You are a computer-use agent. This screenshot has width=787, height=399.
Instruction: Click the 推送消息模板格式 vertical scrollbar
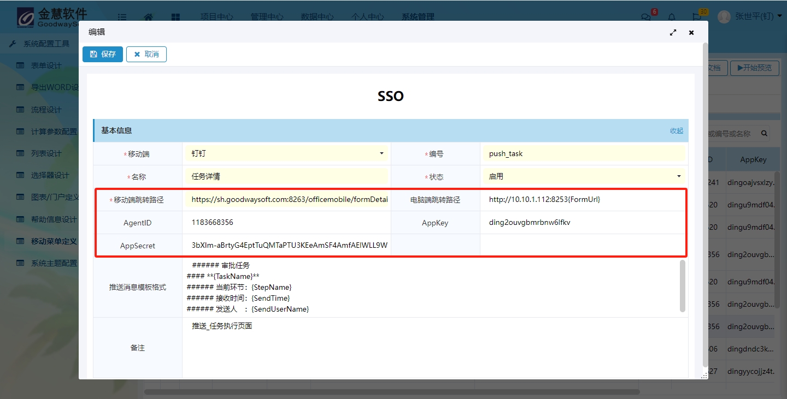click(682, 287)
